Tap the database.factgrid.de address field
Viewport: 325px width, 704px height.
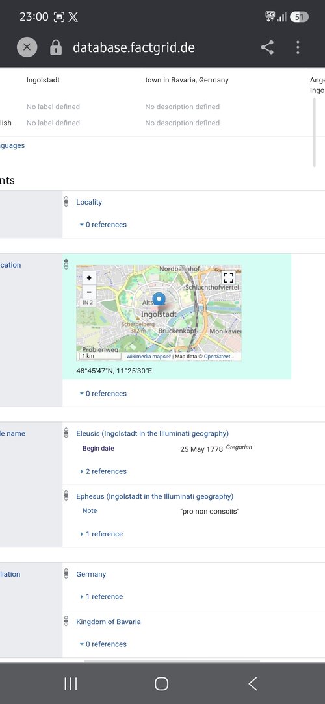[134, 47]
